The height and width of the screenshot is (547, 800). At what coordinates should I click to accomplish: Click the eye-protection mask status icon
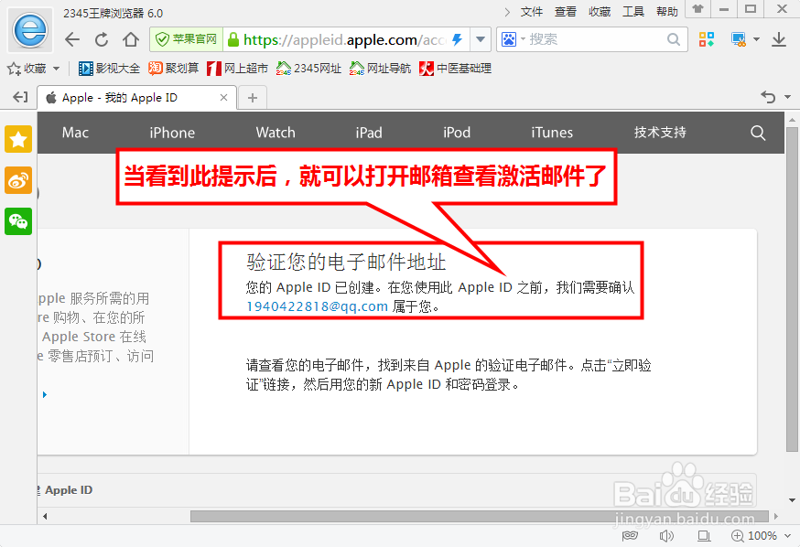point(630,535)
